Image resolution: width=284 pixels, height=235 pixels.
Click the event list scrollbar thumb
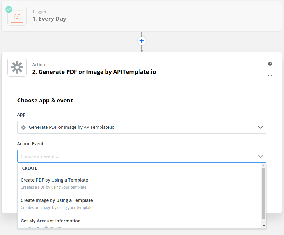click(264, 194)
